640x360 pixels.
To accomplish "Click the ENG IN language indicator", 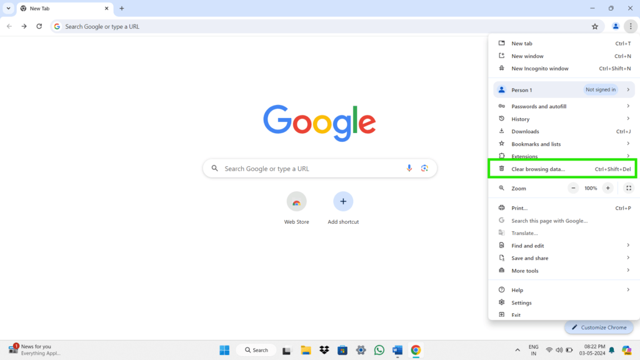I will pos(534,350).
